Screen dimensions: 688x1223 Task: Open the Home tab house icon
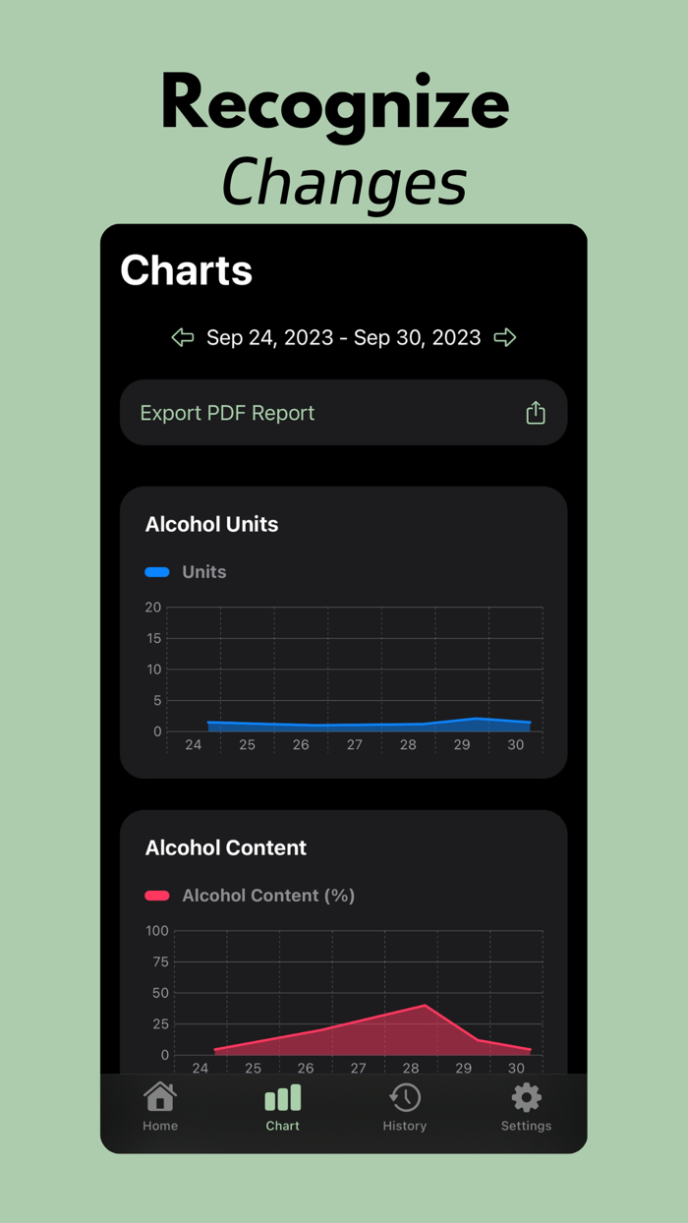click(160, 1094)
